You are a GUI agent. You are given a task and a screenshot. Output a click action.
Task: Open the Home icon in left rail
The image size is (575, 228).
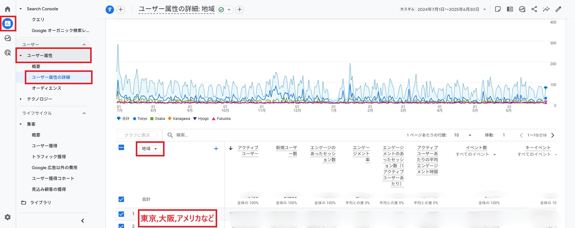[x=8, y=9]
